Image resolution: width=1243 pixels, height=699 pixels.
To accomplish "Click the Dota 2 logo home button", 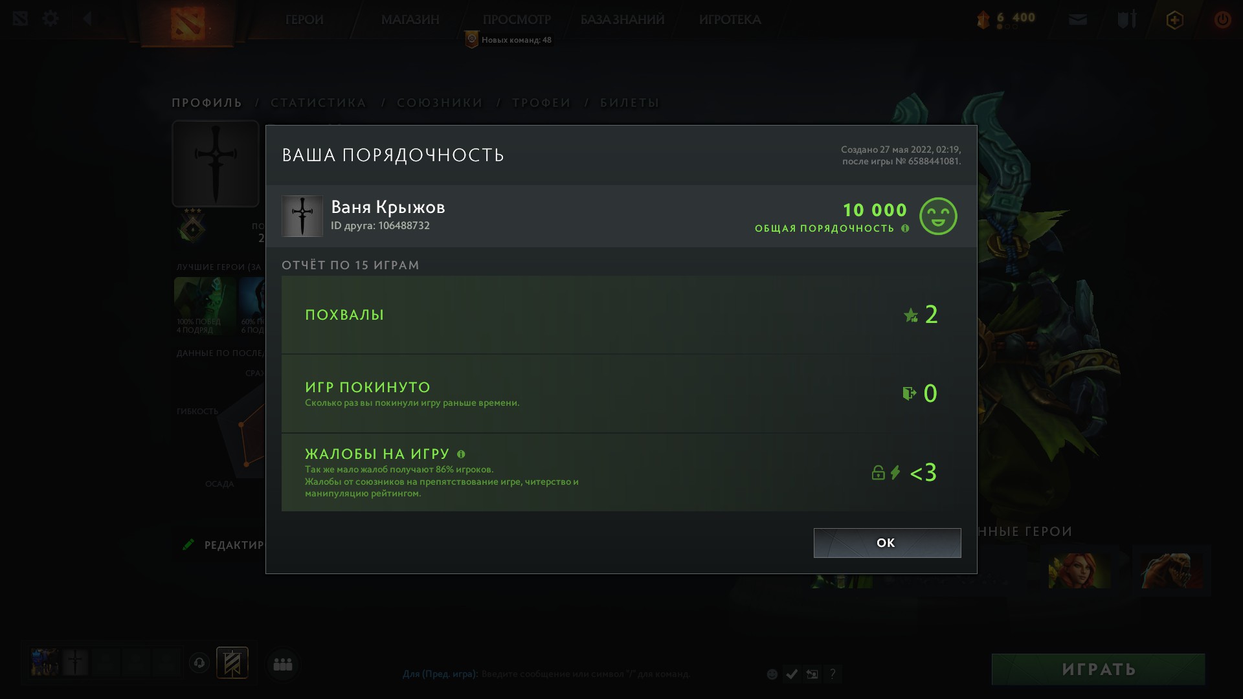I will [188, 23].
